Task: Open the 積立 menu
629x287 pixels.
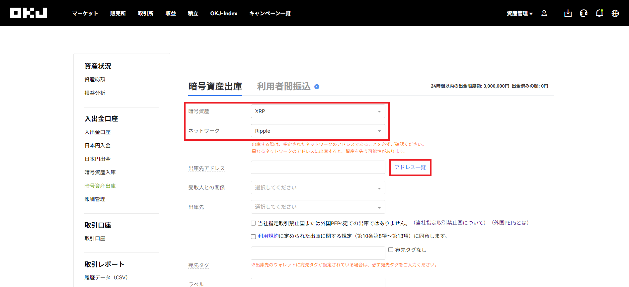Action: 193,13
